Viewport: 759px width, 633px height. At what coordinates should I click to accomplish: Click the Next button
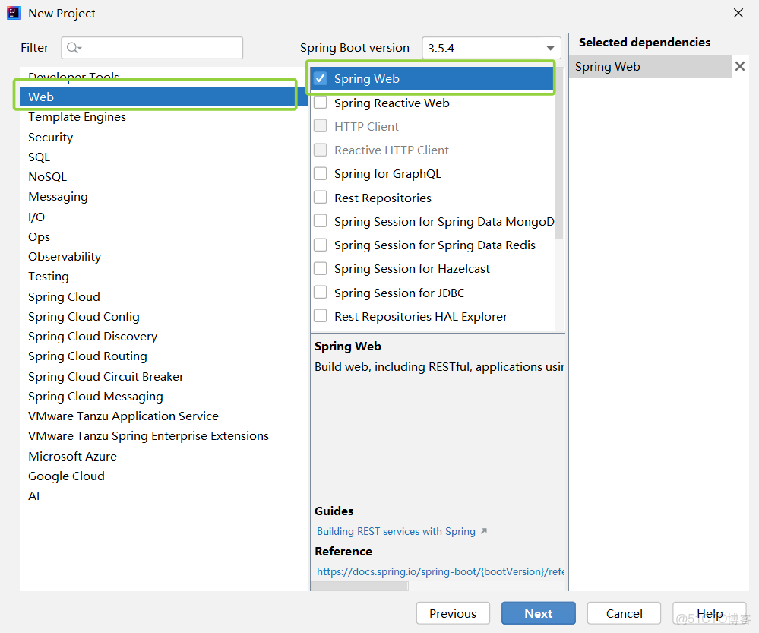(538, 613)
